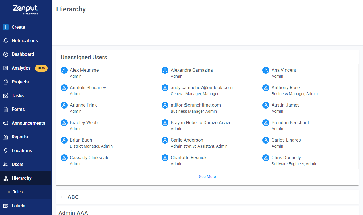Click the Labels tag icon
363x215 pixels.
(6, 206)
